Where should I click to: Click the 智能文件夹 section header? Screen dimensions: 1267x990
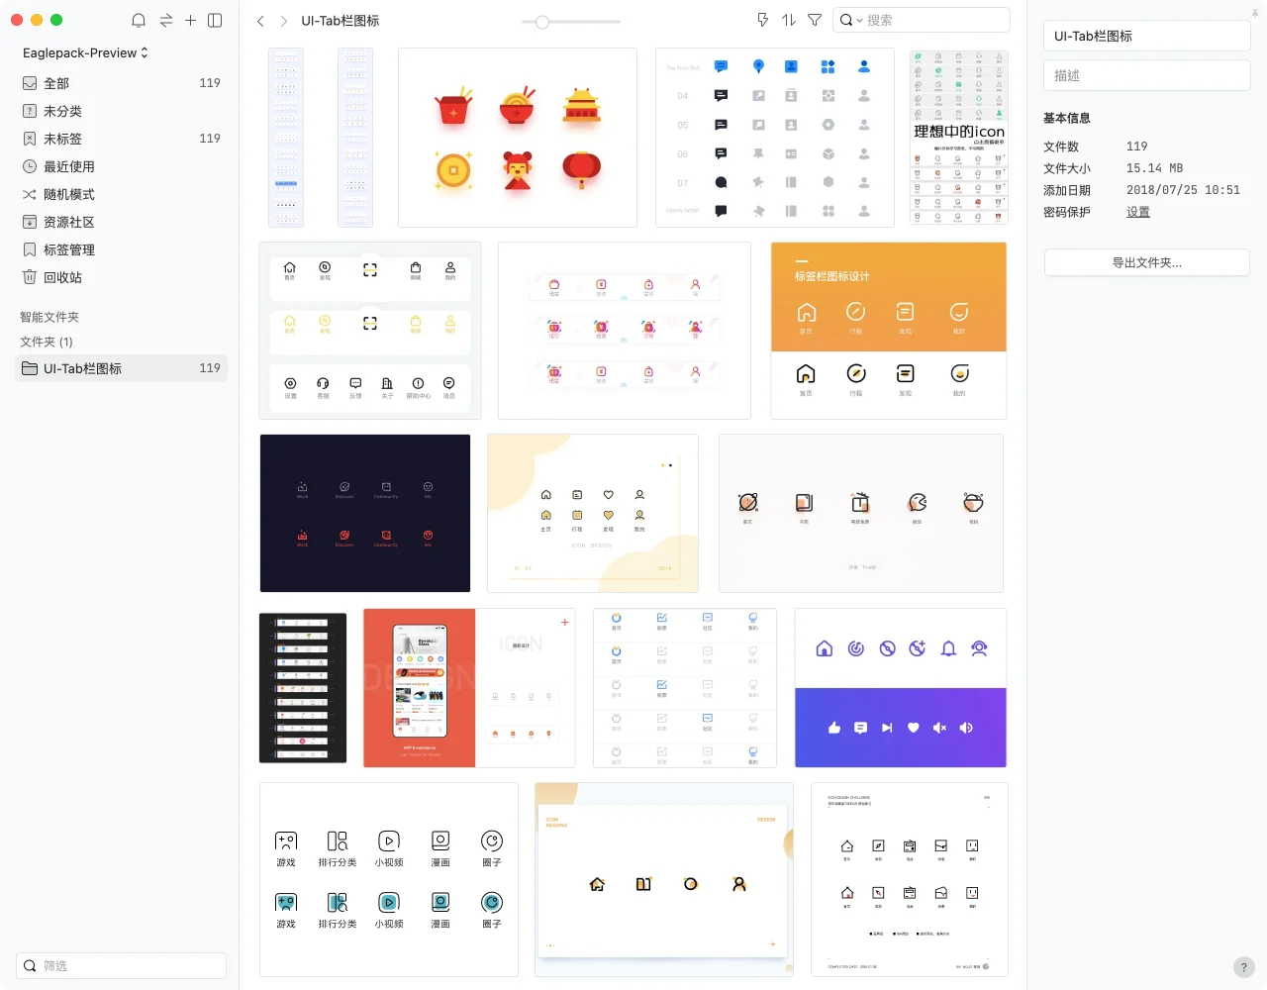click(x=49, y=317)
